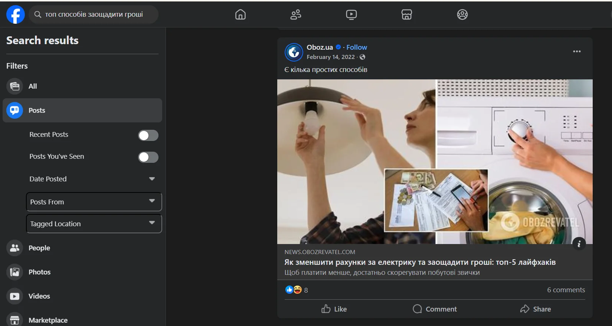
Task: Expand the Date Posted dropdown
Action: pyautogui.click(x=94, y=179)
